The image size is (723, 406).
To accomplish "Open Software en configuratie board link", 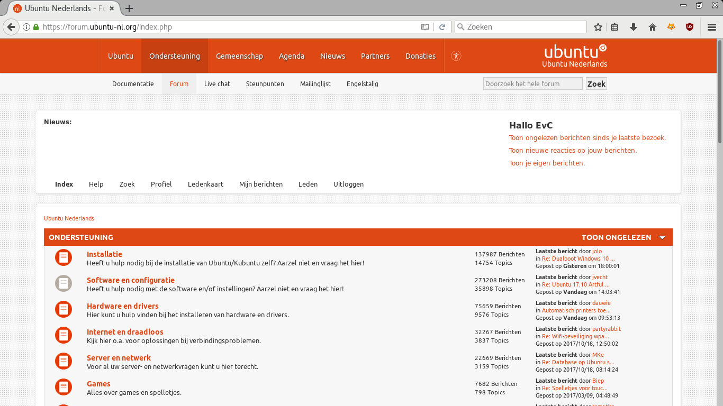I will click(x=131, y=280).
